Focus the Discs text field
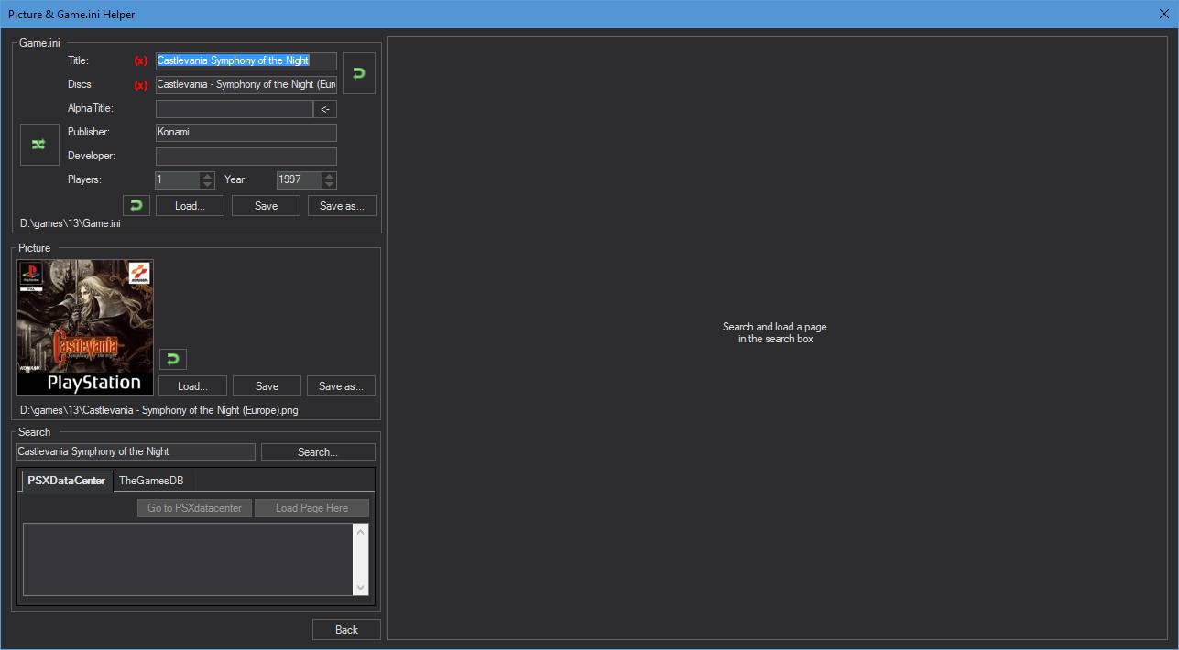Screen dimensions: 1179x650 click(246, 84)
